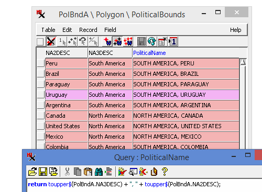Image resolution: width=262 pixels, height=192 pixels.
Task: Click the undo selection arrow icon
Action: point(83,41)
